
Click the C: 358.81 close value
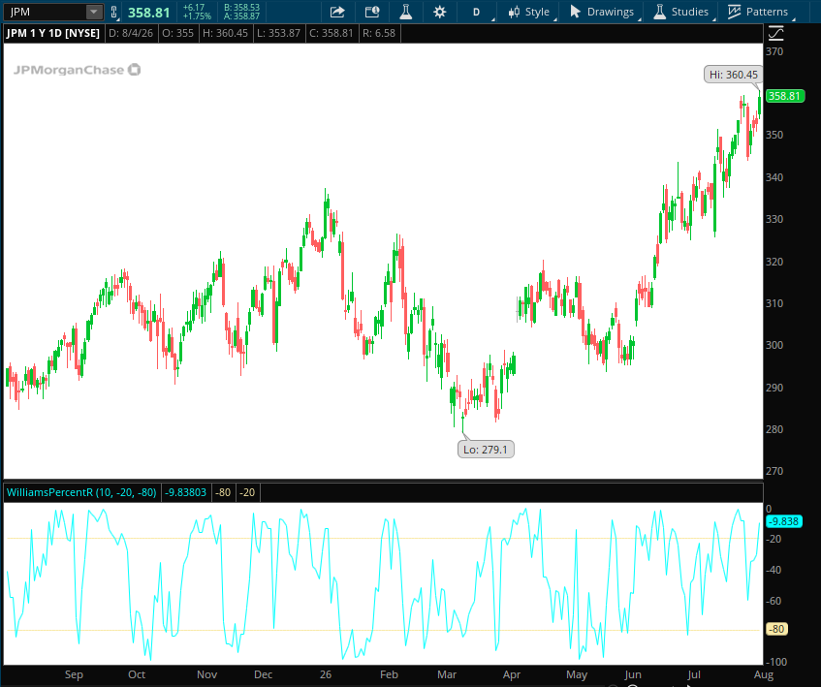[x=332, y=33]
